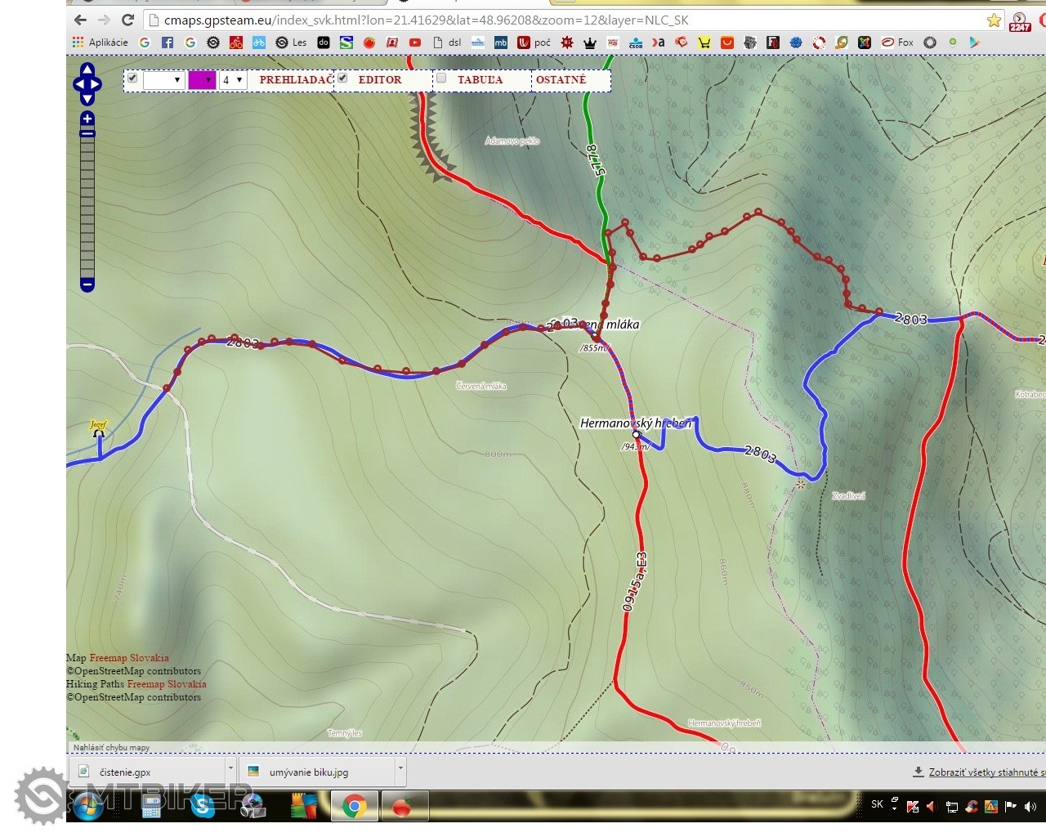Click Zobraziť všetky stiahnuté súbory link
This screenshot has width=1046, height=837.
point(981,772)
